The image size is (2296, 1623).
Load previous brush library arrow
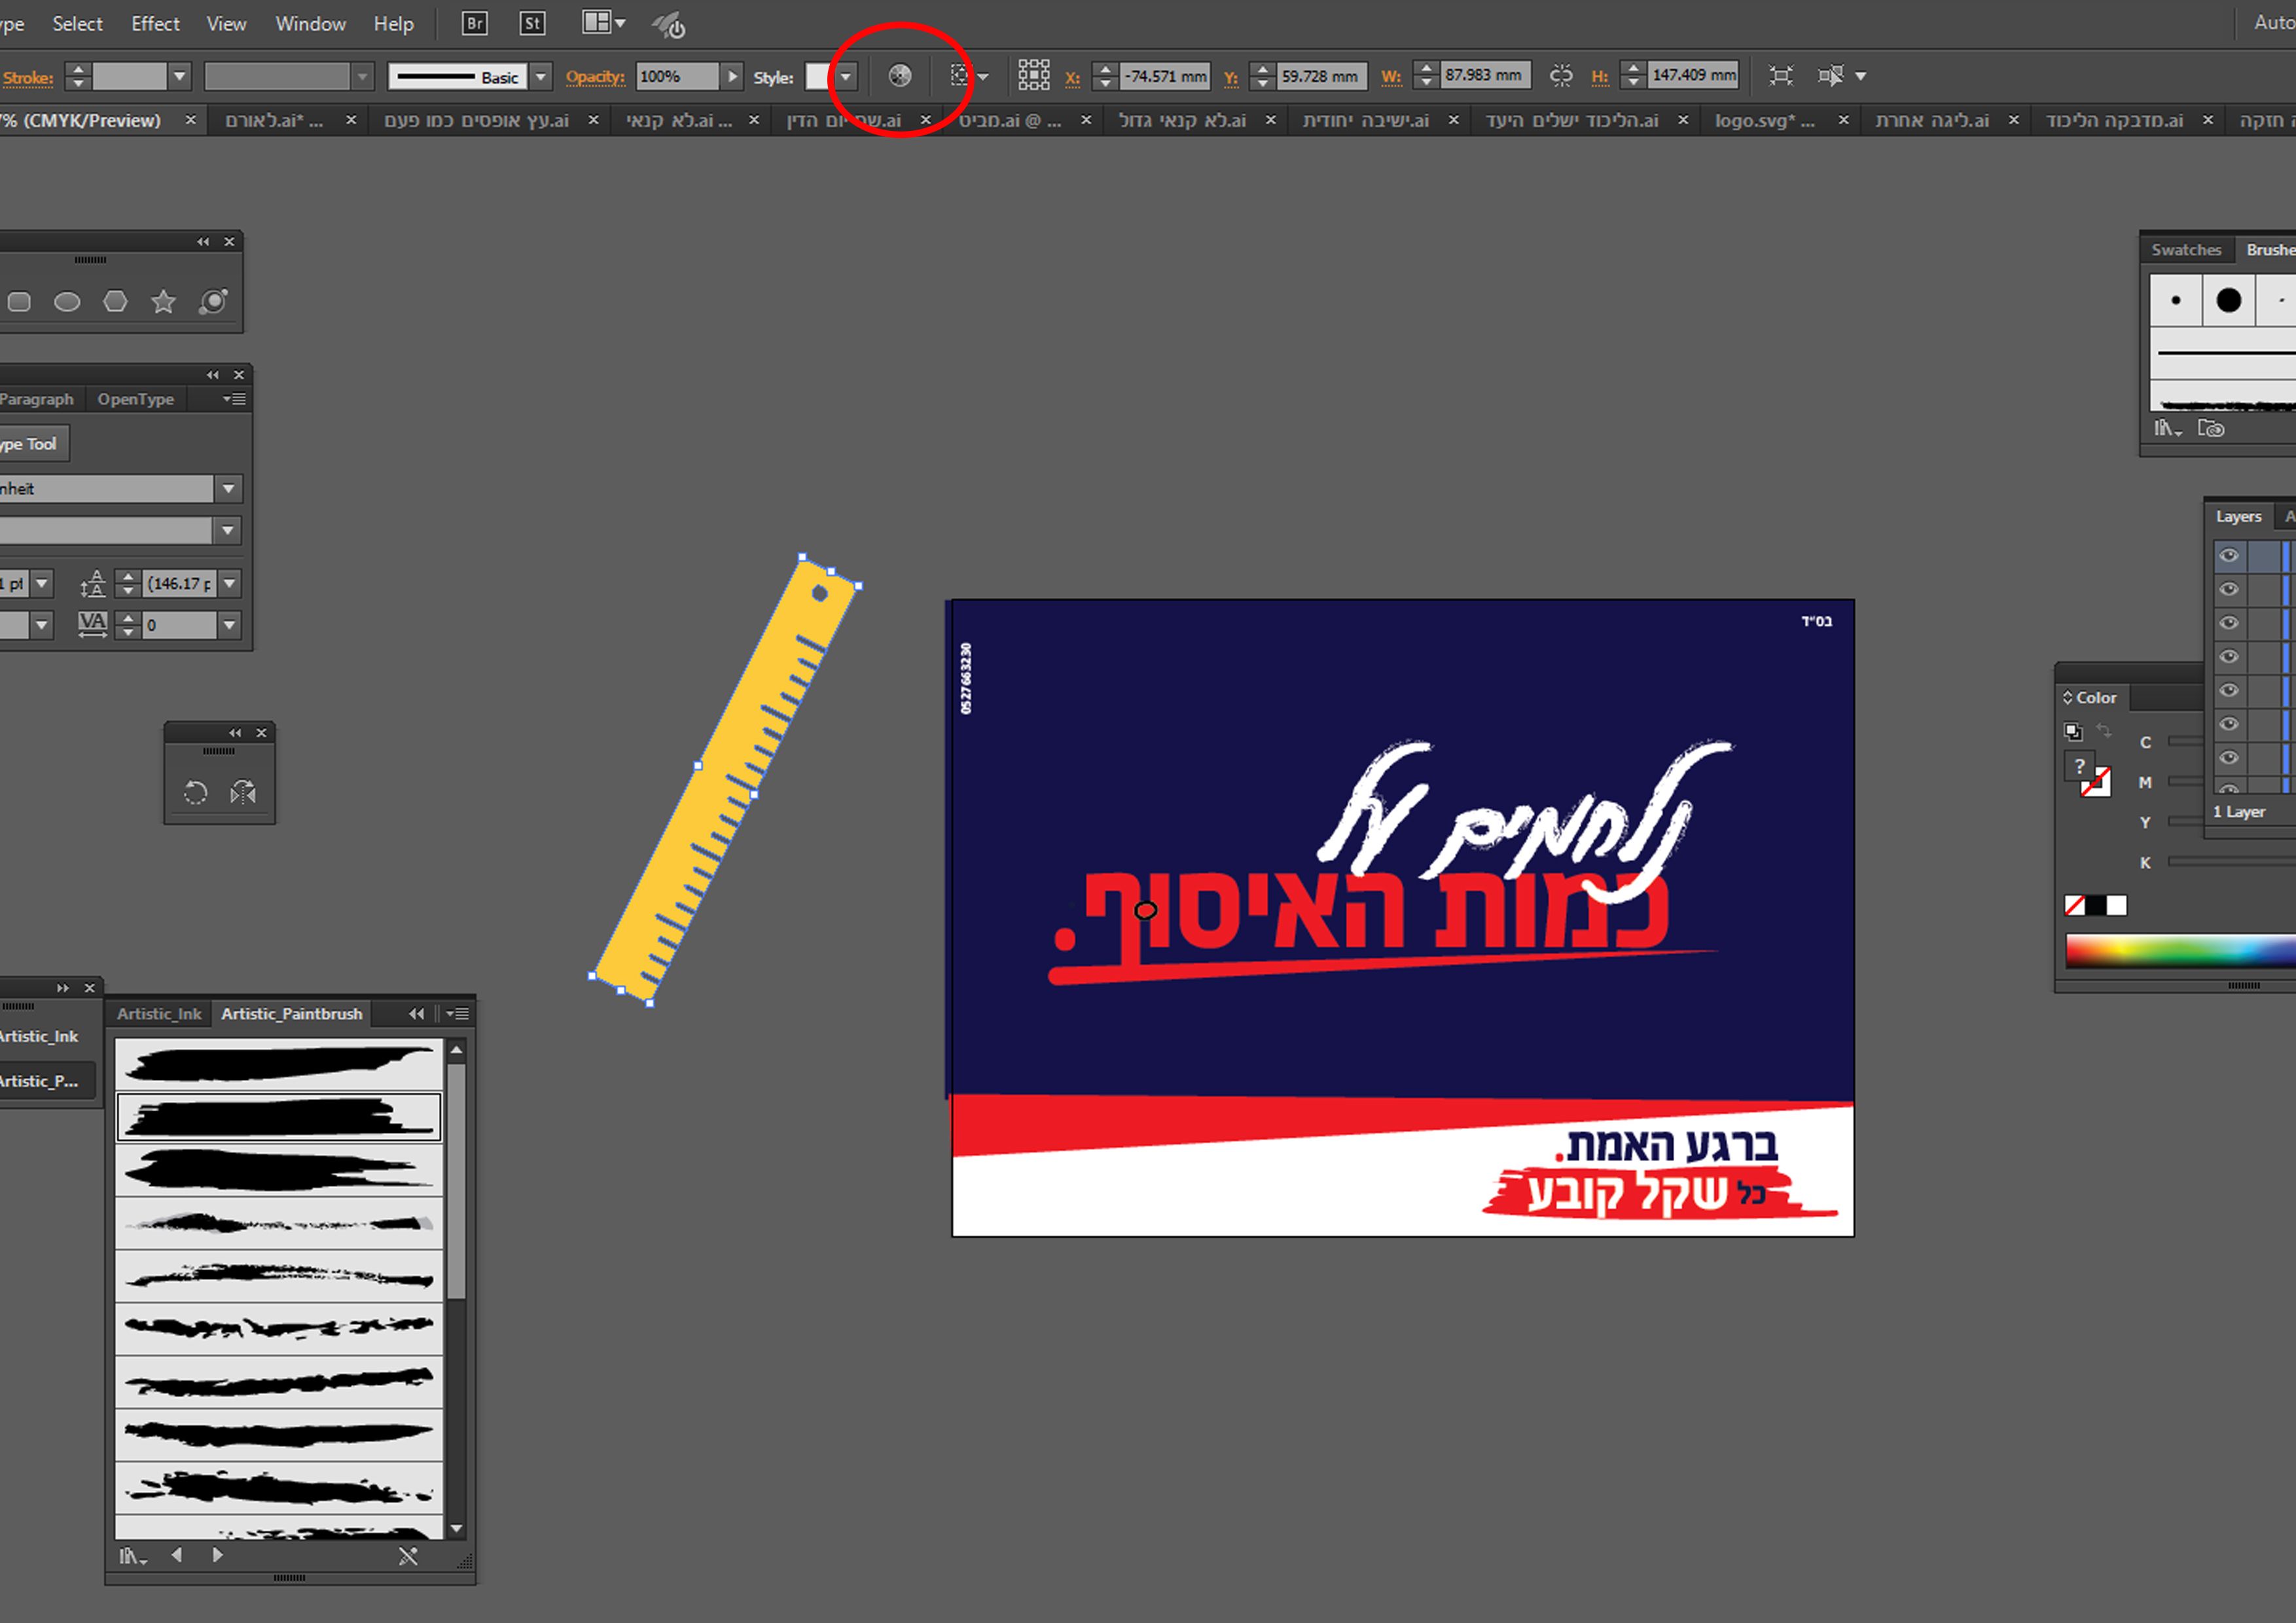177,1555
